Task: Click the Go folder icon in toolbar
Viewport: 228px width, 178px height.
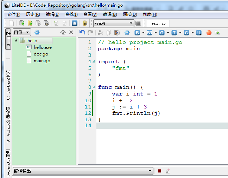Action: [x=85, y=23]
